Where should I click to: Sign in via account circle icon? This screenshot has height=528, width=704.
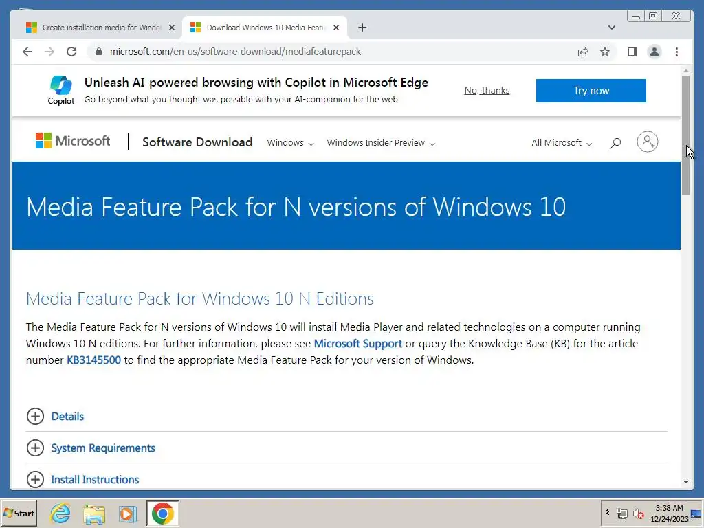point(648,142)
